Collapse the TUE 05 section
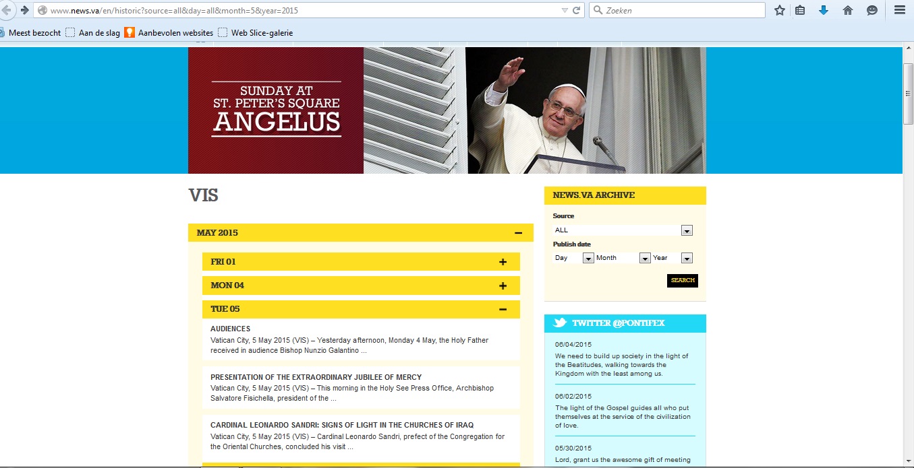The height and width of the screenshot is (468, 914). 503,309
